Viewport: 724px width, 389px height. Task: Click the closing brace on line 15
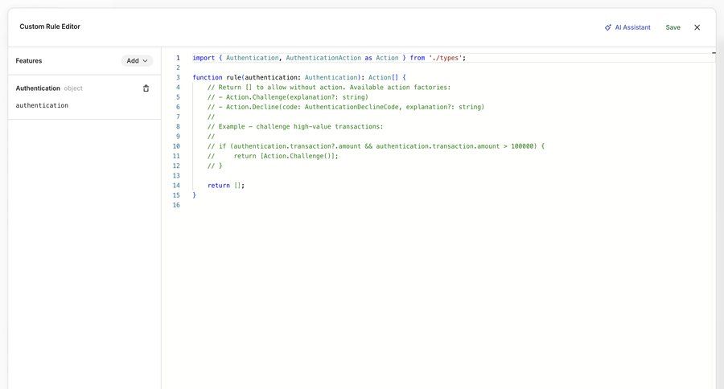pyautogui.click(x=195, y=195)
